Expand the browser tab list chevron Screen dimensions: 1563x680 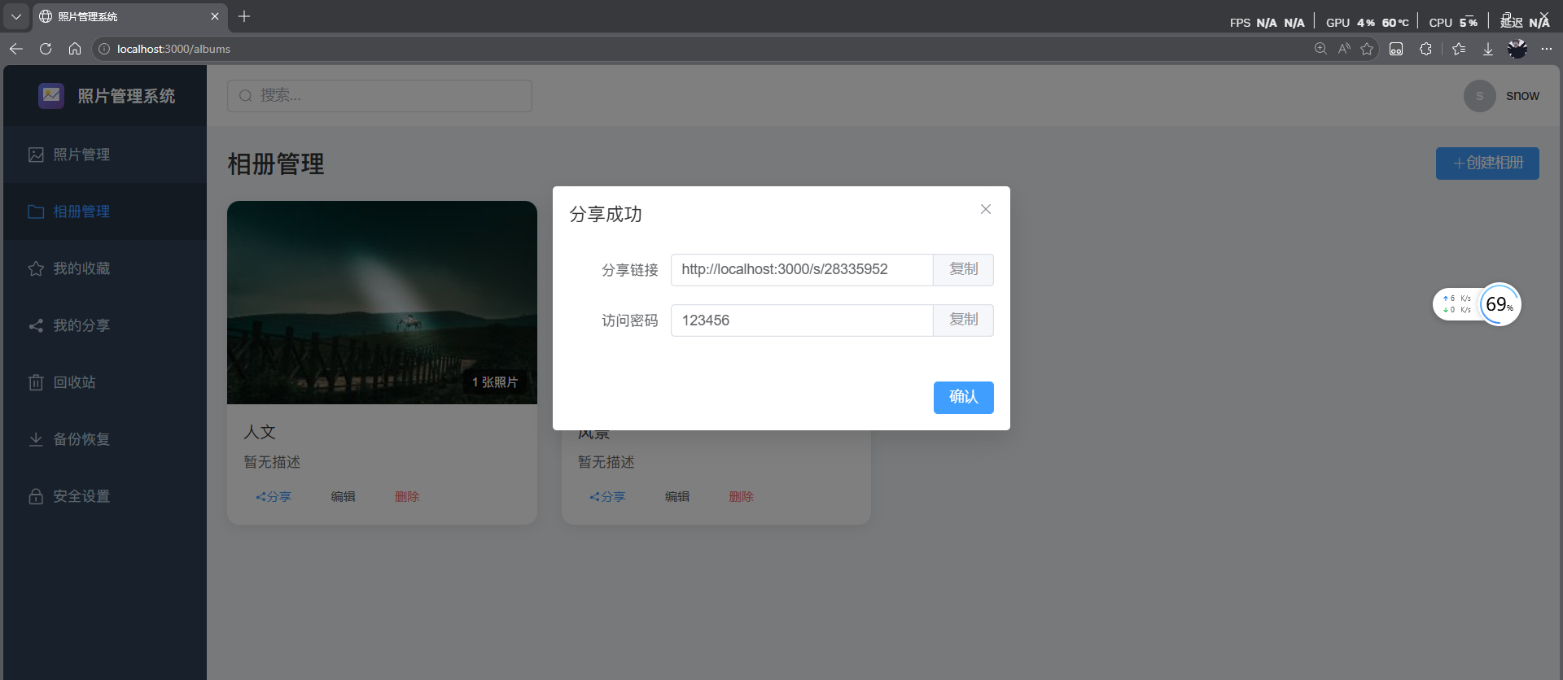click(15, 16)
